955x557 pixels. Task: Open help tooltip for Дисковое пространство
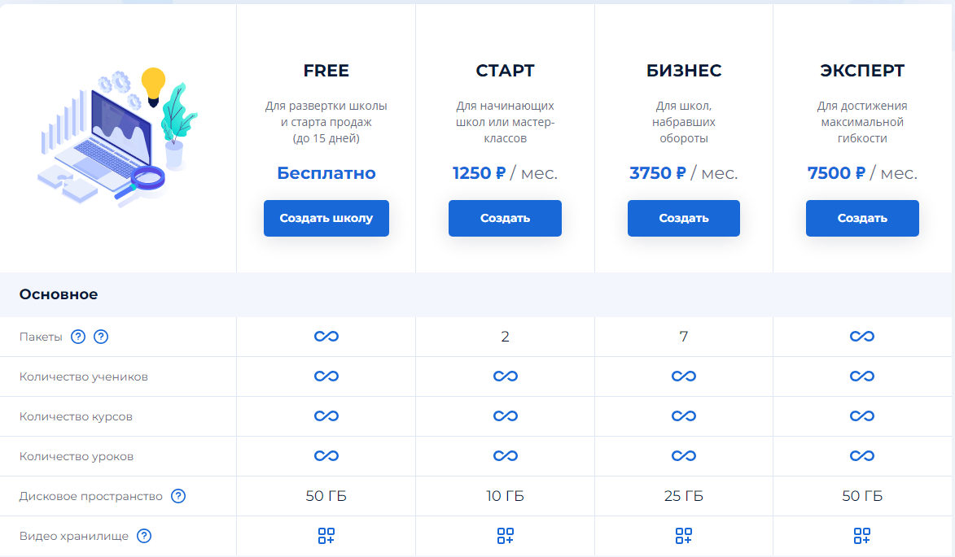(x=178, y=496)
